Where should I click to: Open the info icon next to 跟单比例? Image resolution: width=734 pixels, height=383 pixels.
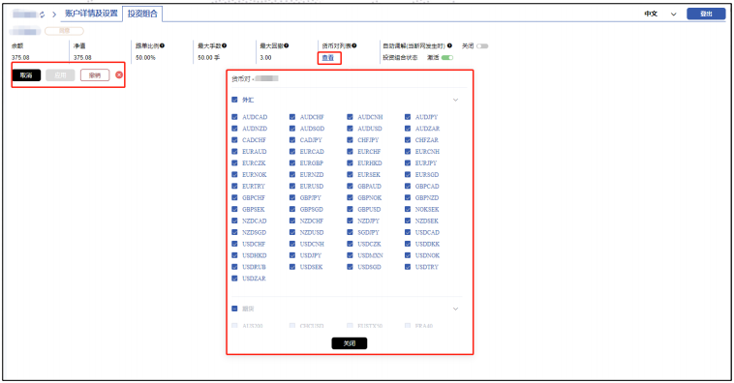(x=163, y=45)
